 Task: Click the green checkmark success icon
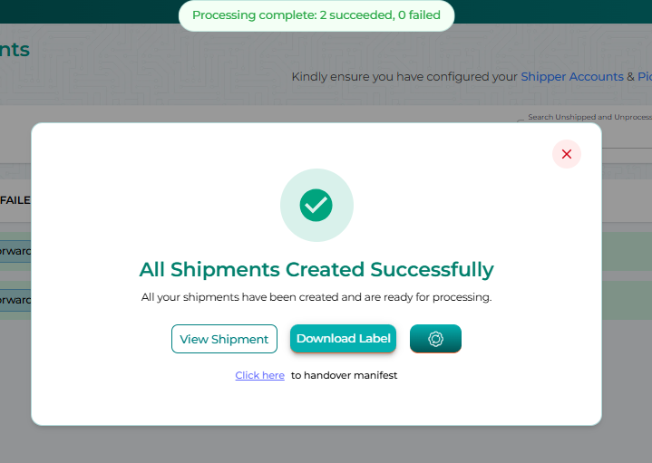[316, 205]
